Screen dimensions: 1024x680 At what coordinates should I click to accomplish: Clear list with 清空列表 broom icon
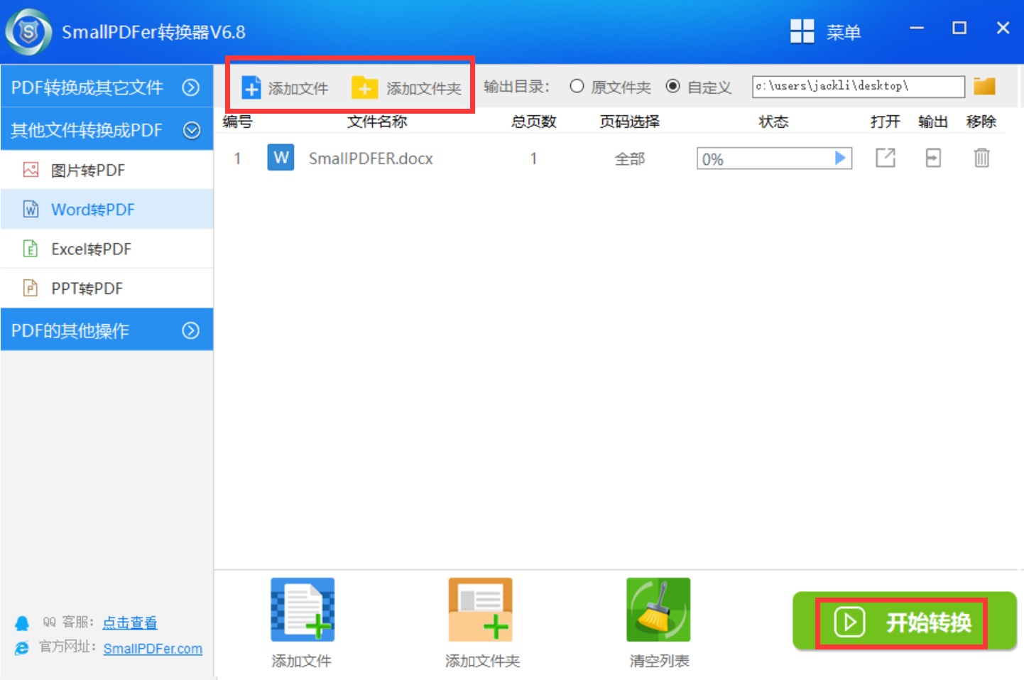[x=658, y=610]
